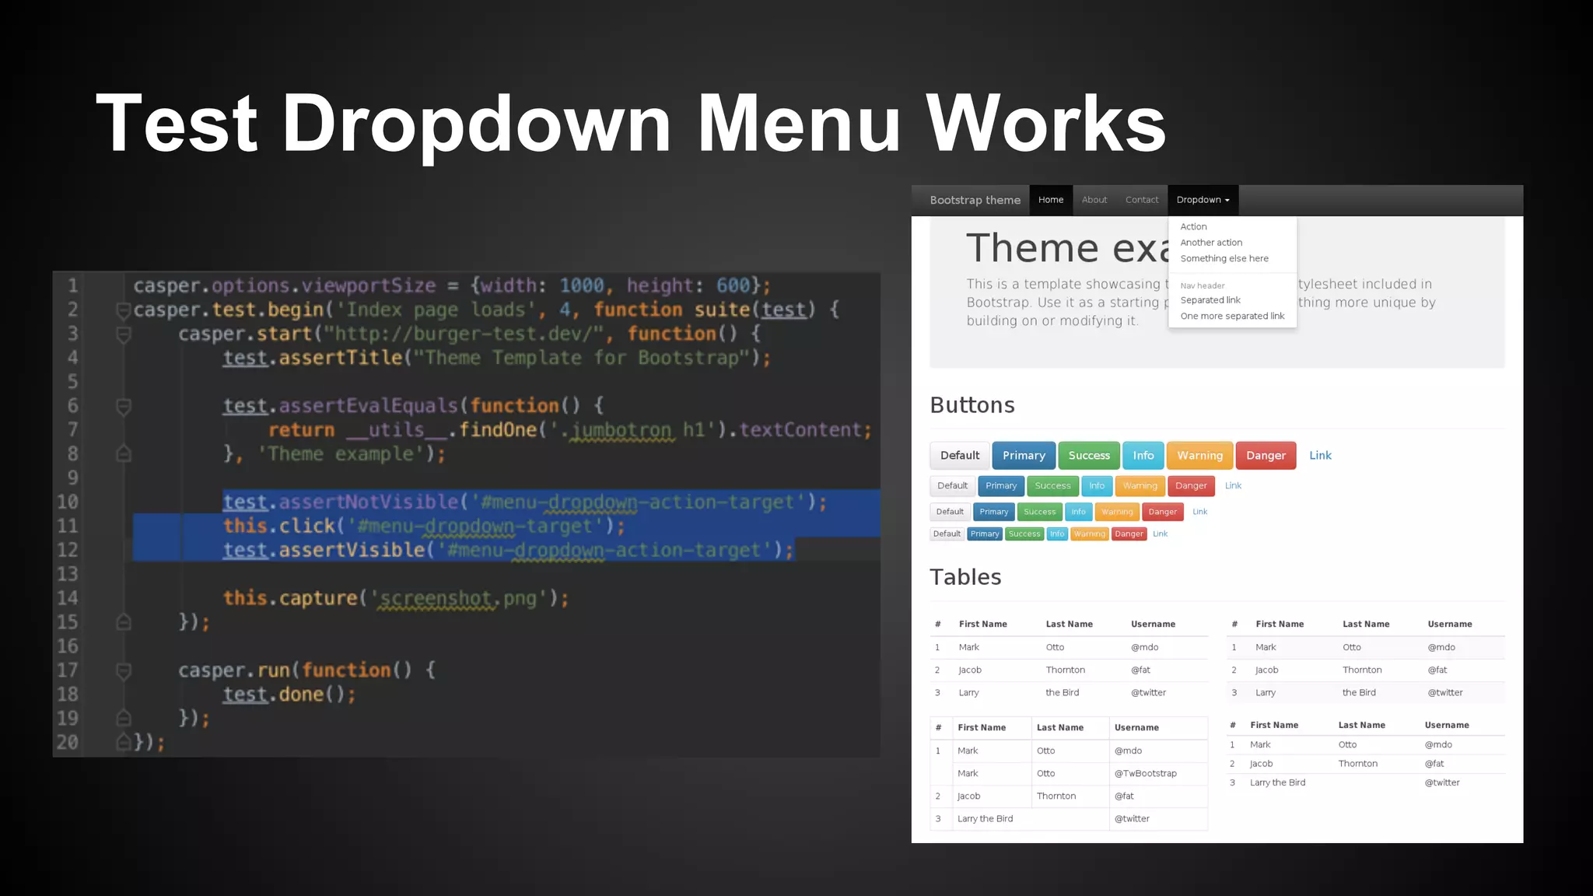Click line number 10 in the gutter
Screen dimensions: 1593x896
67,502
